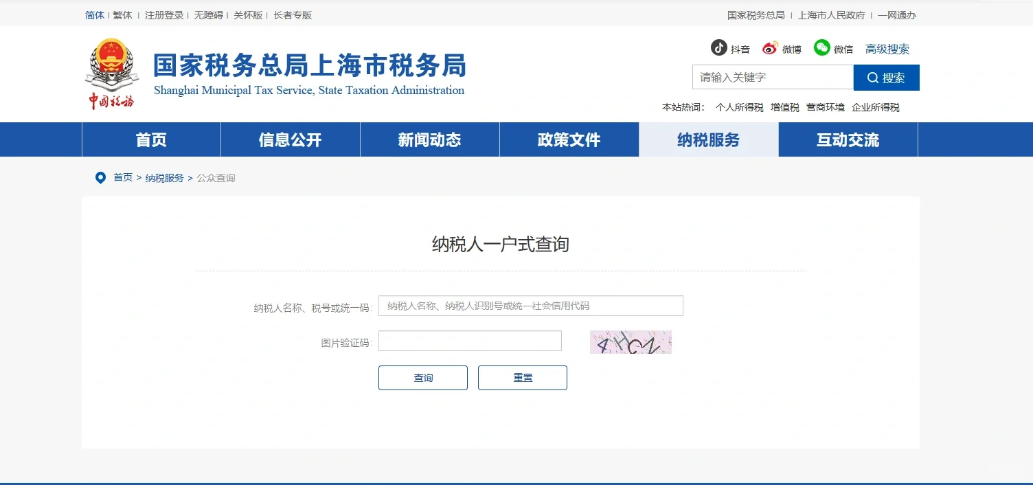1033x485 pixels.
Task: Switch to the 政策文件 tab
Action: tap(569, 139)
